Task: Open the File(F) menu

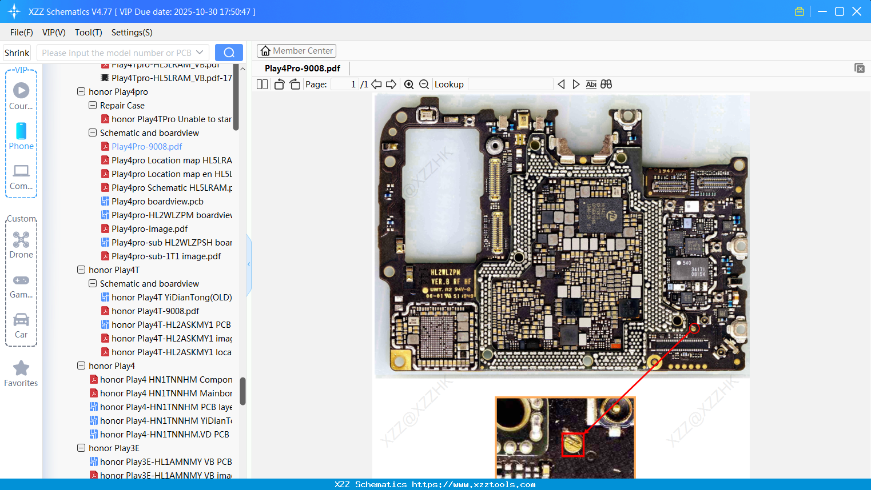Action: pyautogui.click(x=22, y=33)
